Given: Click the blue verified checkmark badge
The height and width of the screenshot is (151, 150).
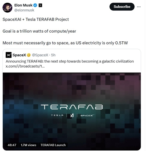Looking at the screenshot, I should (35, 5).
